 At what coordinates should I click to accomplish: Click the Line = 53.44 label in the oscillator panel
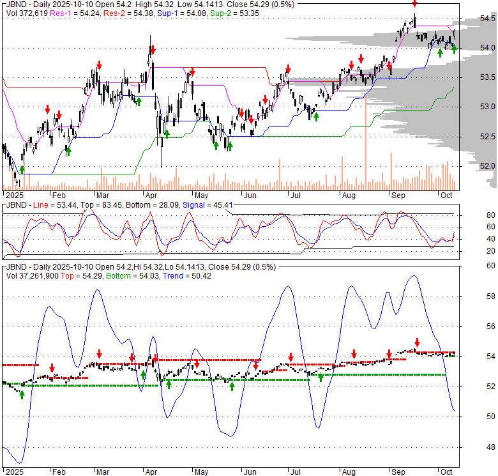tap(49, 205)
